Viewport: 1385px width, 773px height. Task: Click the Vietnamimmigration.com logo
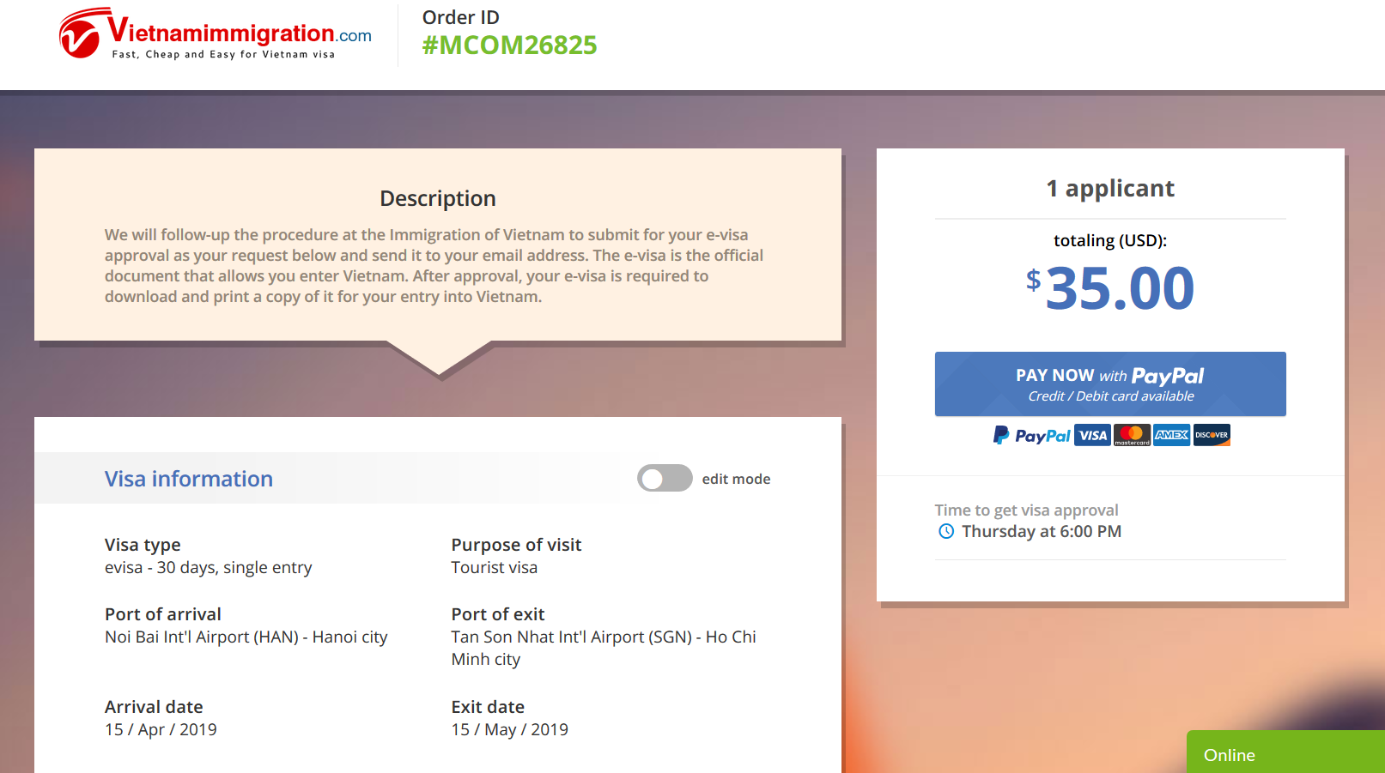click(216, 34)
